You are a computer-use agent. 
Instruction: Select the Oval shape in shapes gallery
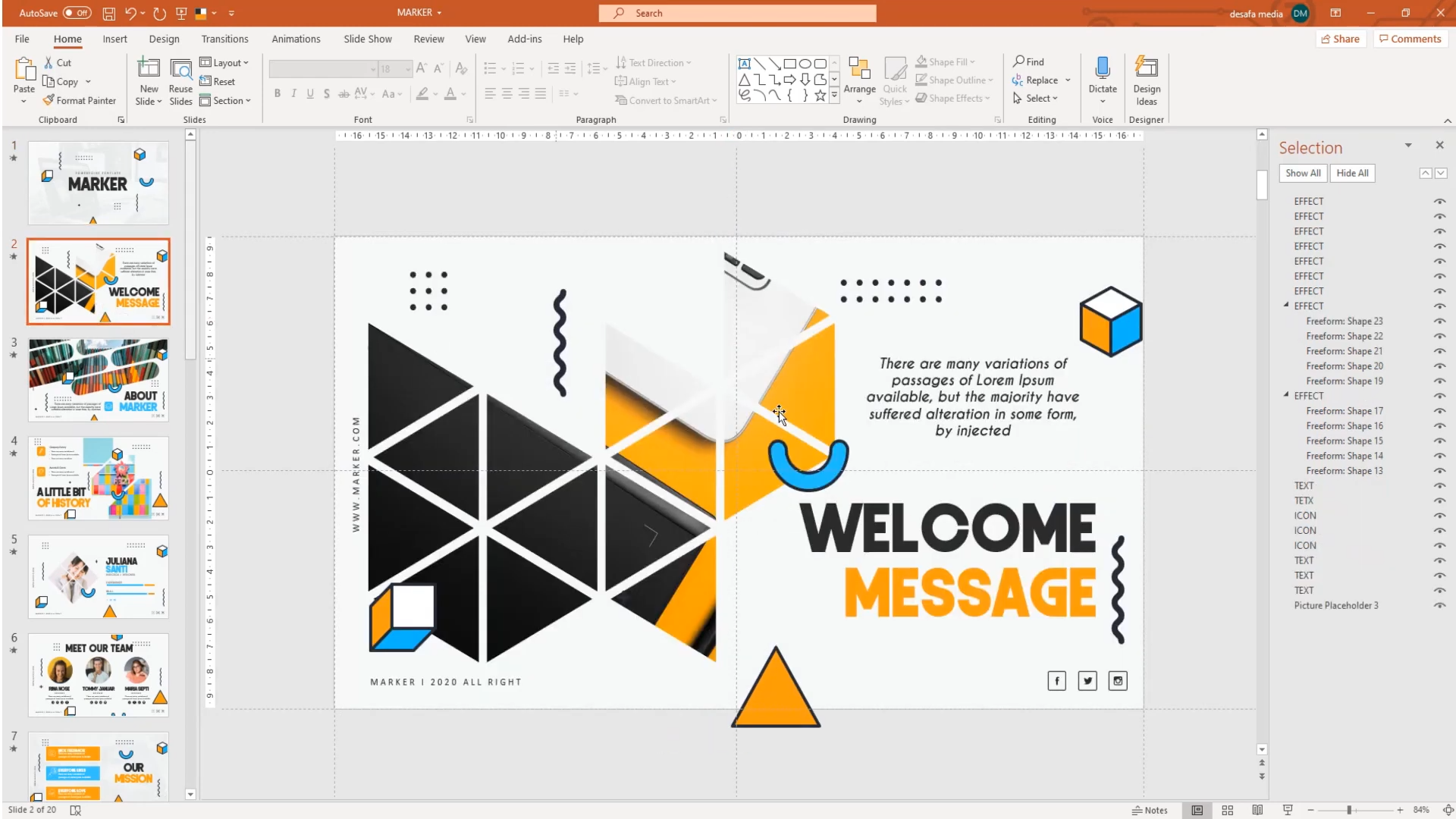(x=805, y=64)
